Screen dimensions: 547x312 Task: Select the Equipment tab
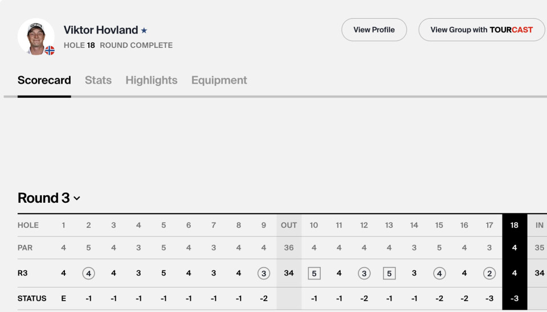pos(219,80)
